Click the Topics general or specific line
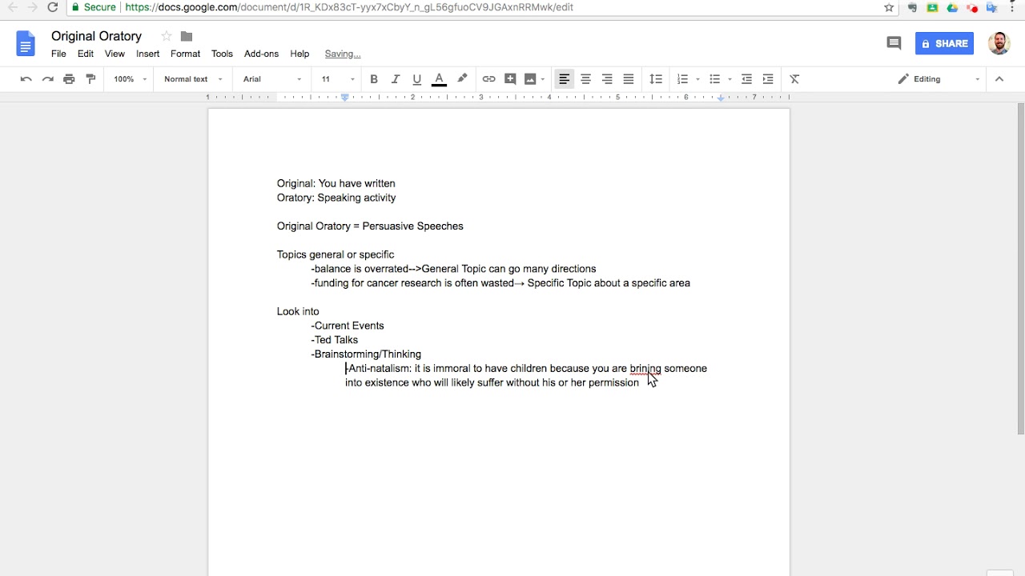This screenshot has width=1025, height=576. (336, 254)
